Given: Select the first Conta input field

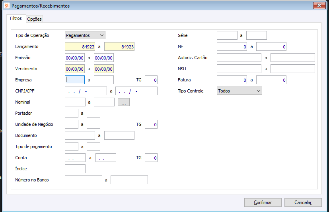Looking at the screenshot, I should [75, 158].
